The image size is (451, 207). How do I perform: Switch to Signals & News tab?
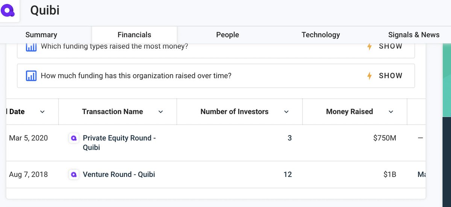(x=413, y=35)
